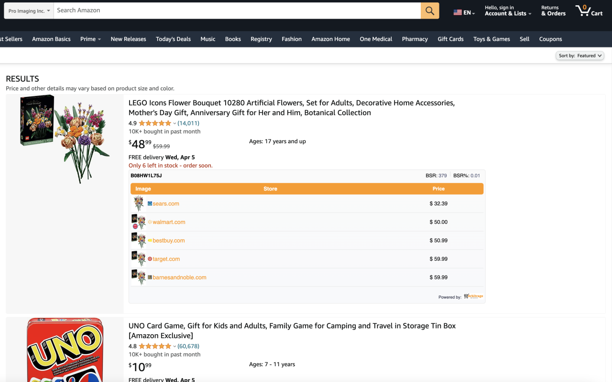Viewport: 612px width, 382px height.
Task: Select Today's Deals in the navigation bar
Action: click(173, 39)
